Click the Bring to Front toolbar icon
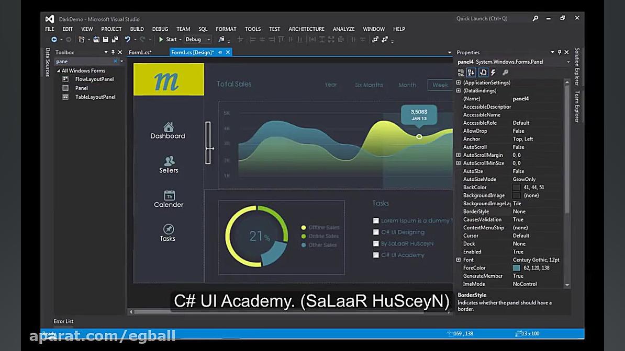625x351 pixels. tap(375, 39)
